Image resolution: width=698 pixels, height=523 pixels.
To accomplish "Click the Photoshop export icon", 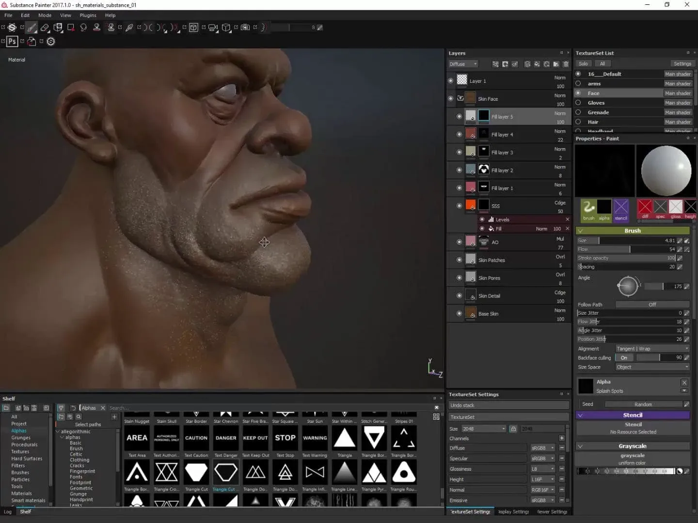I will point(12,42).
